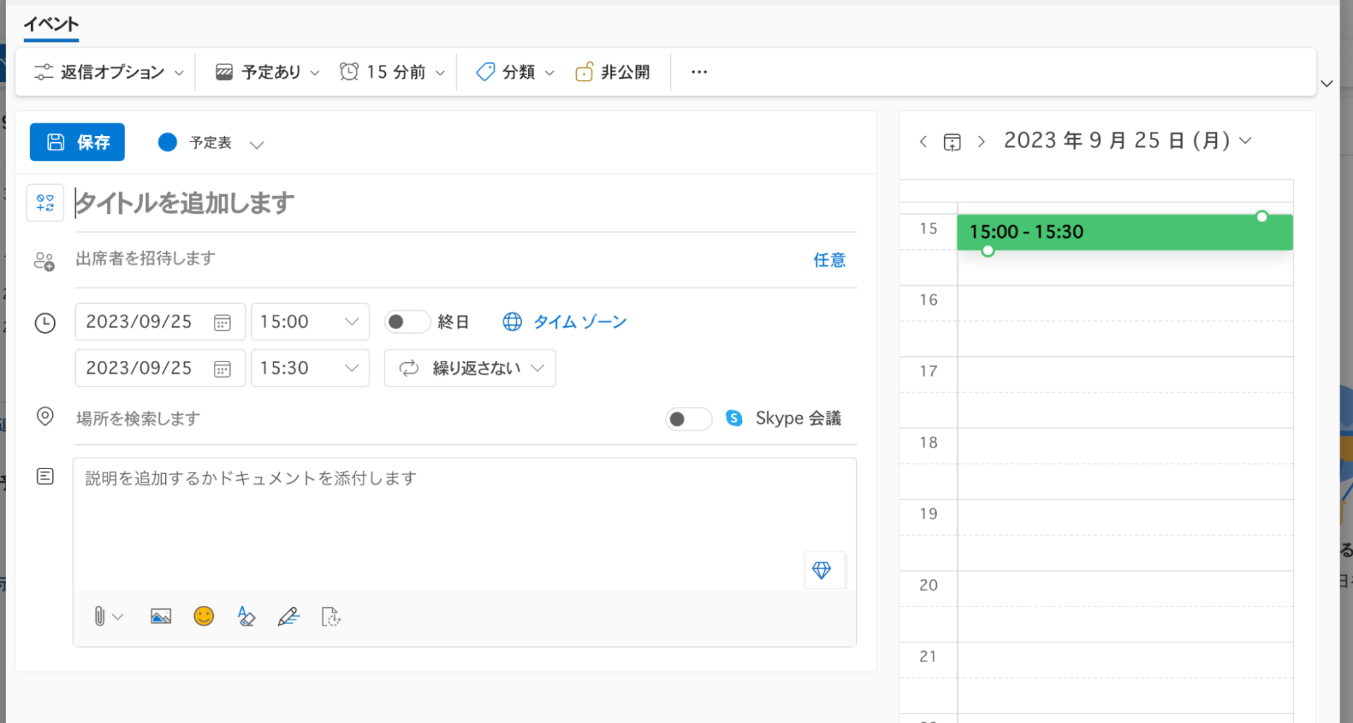The height and width of the screenshot is (723, 1353).
Task: Enable the Skype 会議 toggle
Action: 688,418
